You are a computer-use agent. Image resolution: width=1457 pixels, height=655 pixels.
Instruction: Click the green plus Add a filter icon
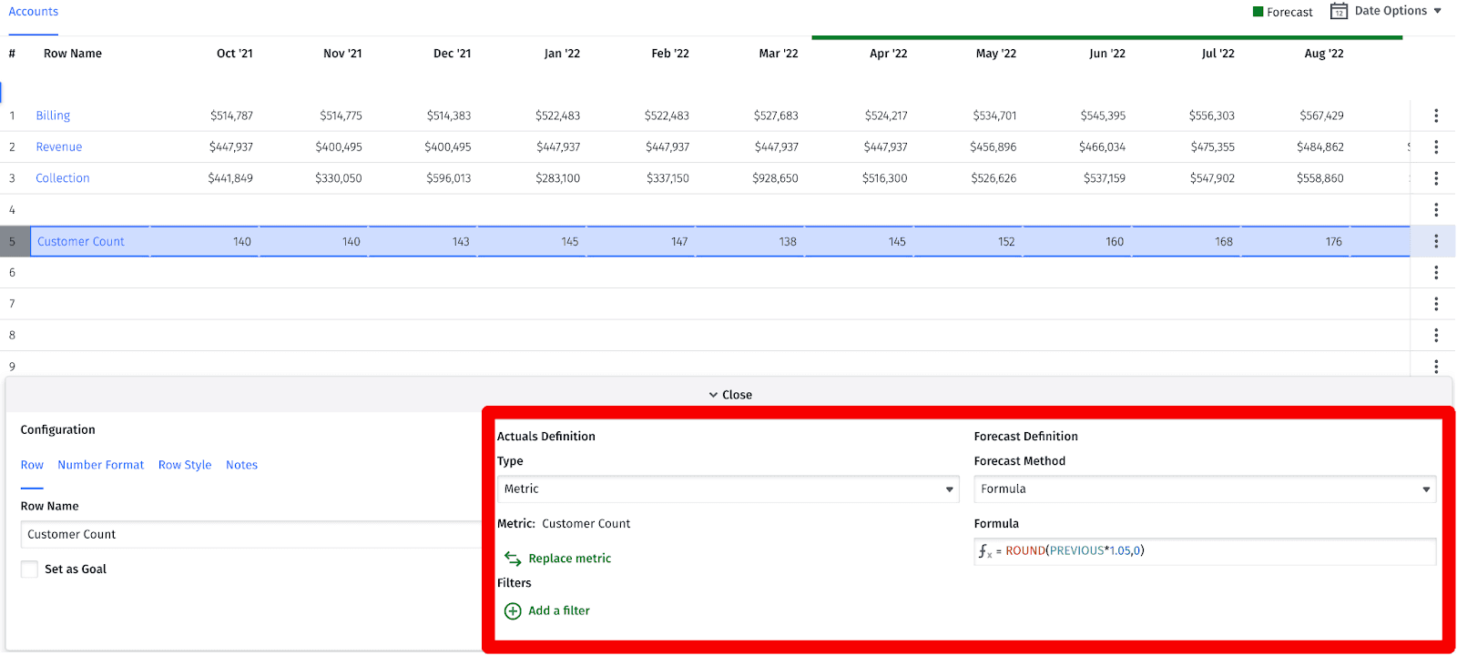click(x=513, y=610)
